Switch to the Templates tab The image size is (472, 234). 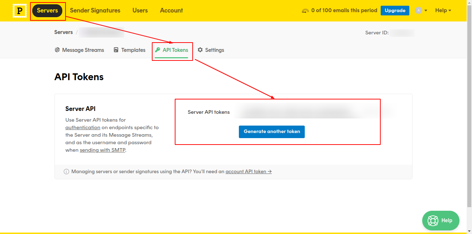point(129,50)
